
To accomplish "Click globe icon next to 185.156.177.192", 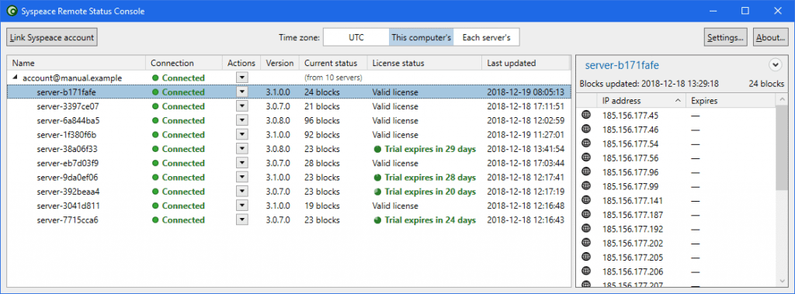I will (x=587, y=229).
